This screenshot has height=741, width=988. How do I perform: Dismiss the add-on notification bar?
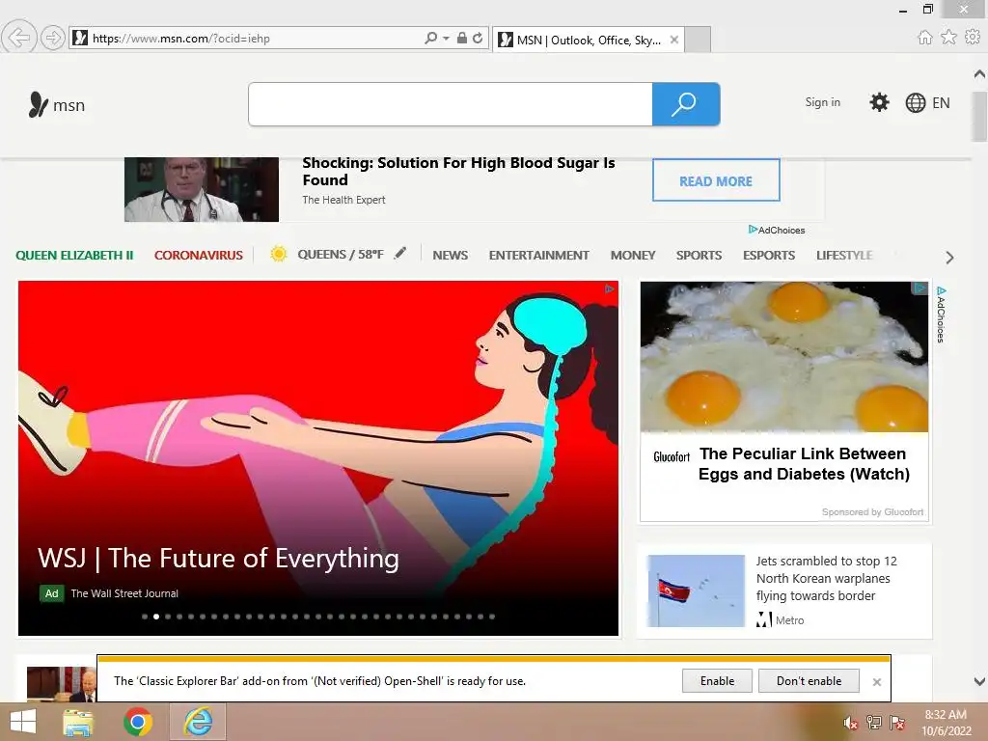coord(876,682)
